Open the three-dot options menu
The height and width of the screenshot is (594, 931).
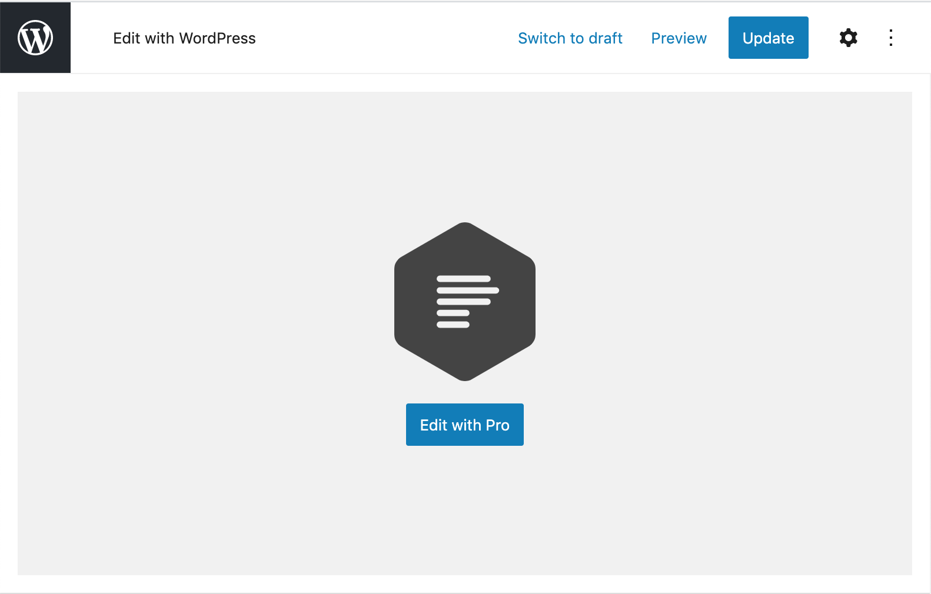coord(891,38)
